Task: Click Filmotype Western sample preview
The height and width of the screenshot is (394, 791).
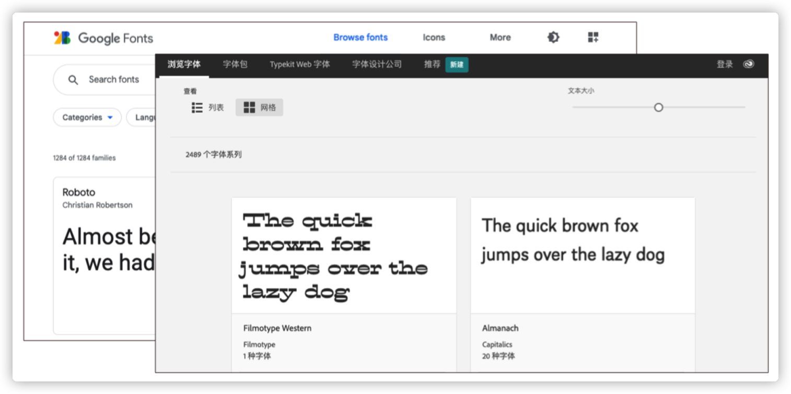Action: point(333,257)
